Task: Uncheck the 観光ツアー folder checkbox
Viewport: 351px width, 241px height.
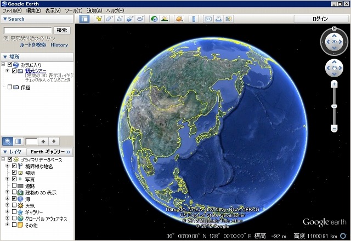Action: pyautogui.click(x=14, y=71)
